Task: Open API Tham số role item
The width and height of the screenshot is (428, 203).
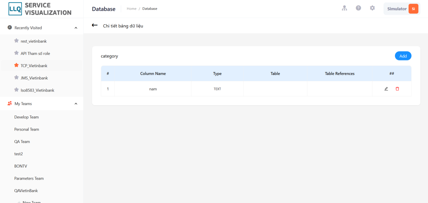Action: pos(35,53)
